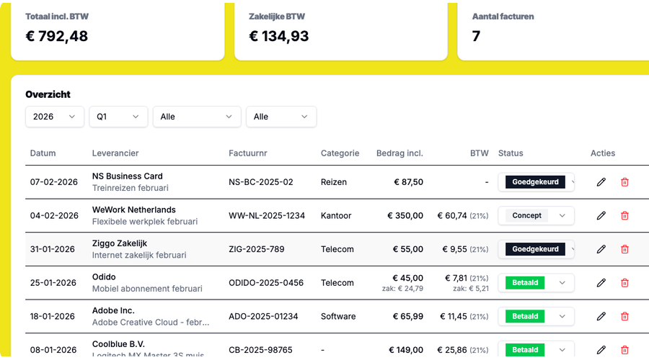The image size is (649, 360).
Task: Click the Datum column header
Action: pos(43,153)
